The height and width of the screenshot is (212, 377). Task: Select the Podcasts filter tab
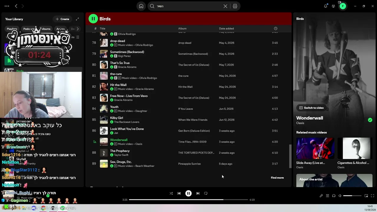point(28,29)
